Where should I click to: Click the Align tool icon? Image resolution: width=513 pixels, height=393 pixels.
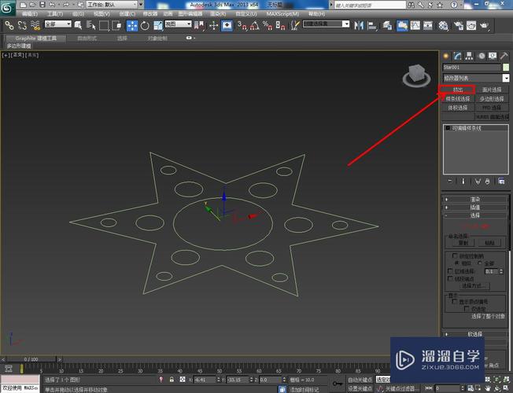[x=372, y=25]
